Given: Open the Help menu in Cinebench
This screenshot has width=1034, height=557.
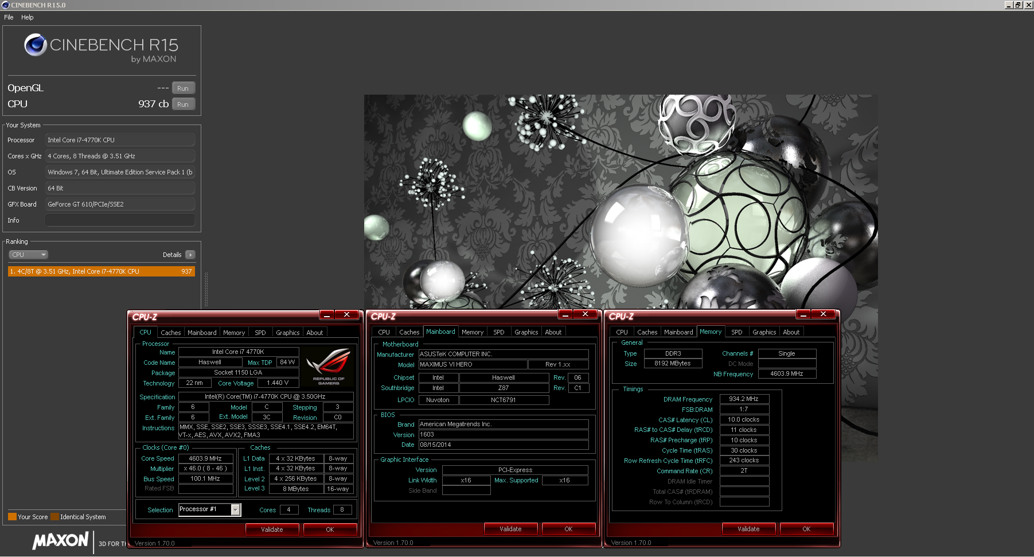Looking at the screenshot, I should [x=27, y=17].
